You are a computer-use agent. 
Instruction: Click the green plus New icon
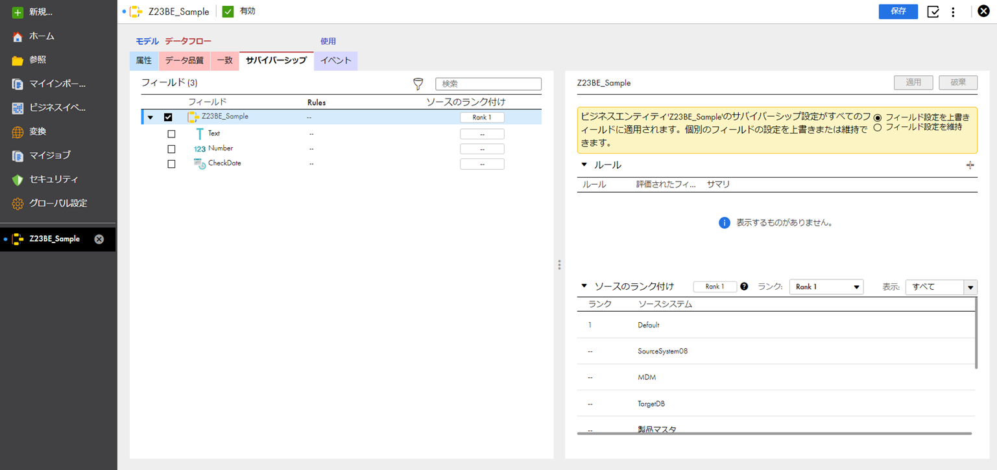(x=18, y=12)
